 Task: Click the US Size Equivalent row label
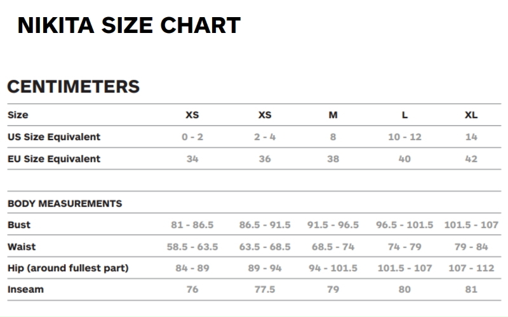[54, 137]
